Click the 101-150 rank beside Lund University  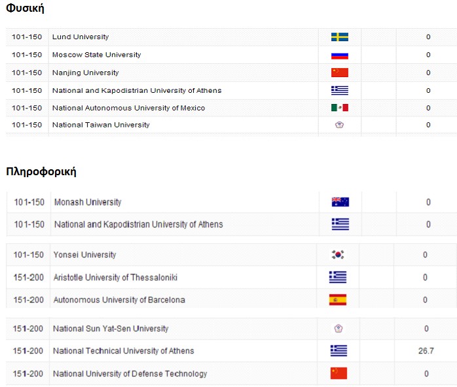(x=27, y=37)
